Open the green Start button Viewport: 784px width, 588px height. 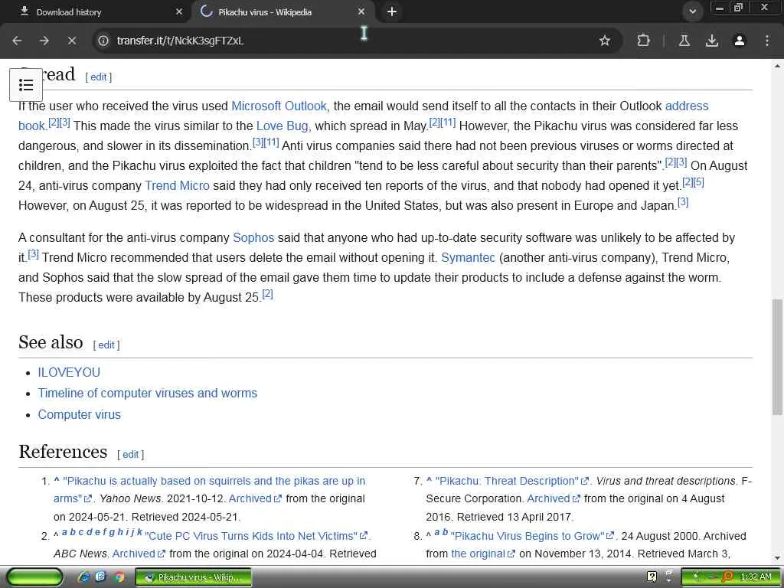[34, 577]
